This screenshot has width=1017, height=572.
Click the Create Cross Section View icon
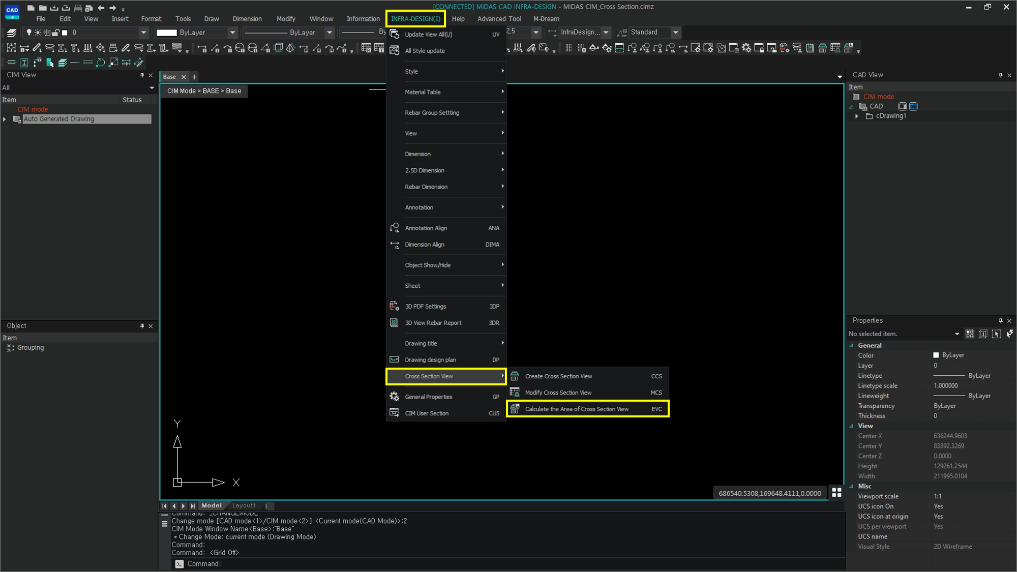pos(515,376)
